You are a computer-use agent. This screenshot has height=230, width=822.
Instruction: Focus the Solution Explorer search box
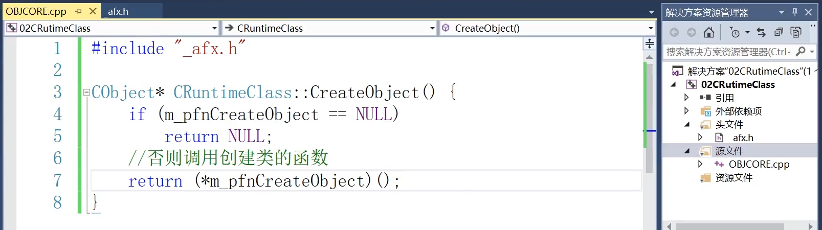[729, 52]
